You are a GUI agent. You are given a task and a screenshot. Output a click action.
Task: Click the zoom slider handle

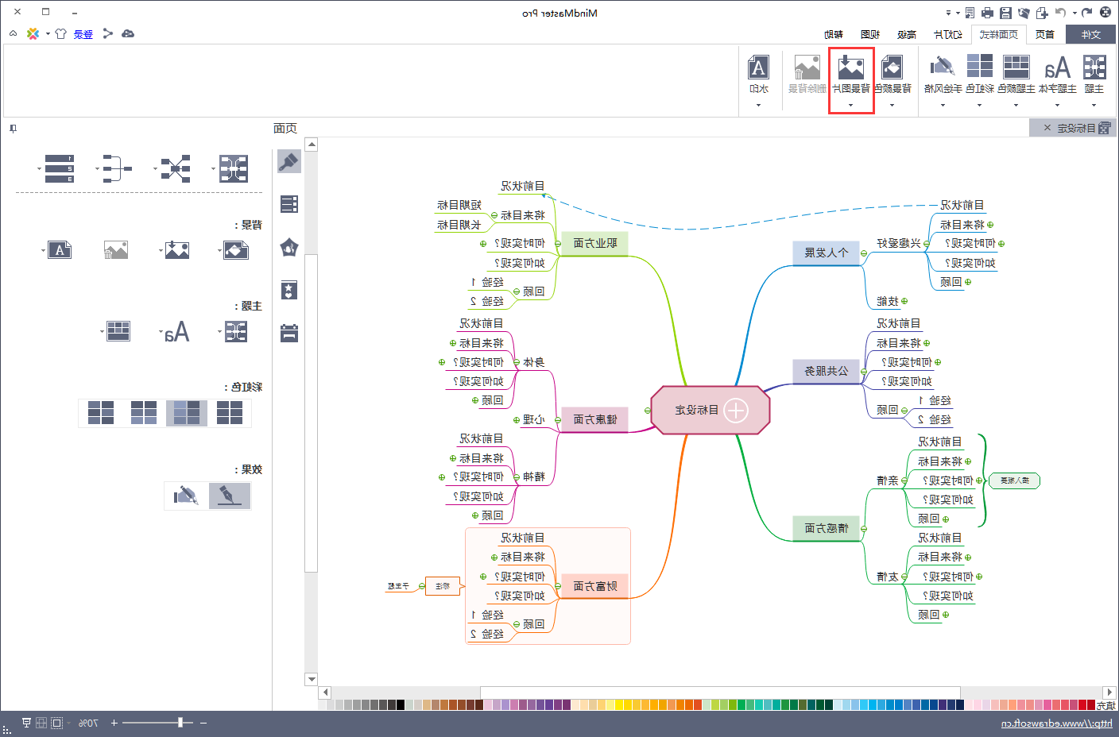(x=180, y=723)
